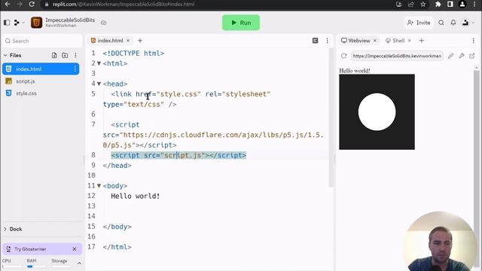Click the Hello world! text on line 12
Viewport: 482px width, 271px height.
pos(136,196)
